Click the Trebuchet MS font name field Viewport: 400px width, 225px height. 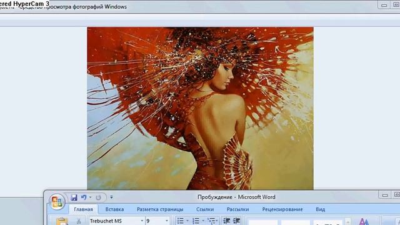tap(114, 221)
